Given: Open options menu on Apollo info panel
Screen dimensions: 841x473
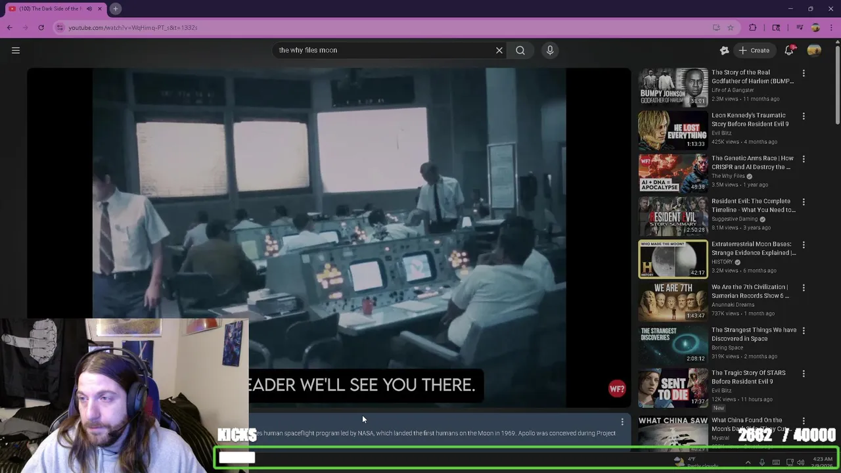Looking at the screenshot, I should coord(622,422).
